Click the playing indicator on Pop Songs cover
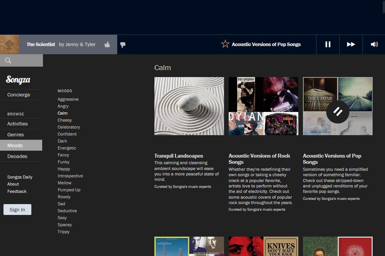385x256 pixels. [338, 112]
